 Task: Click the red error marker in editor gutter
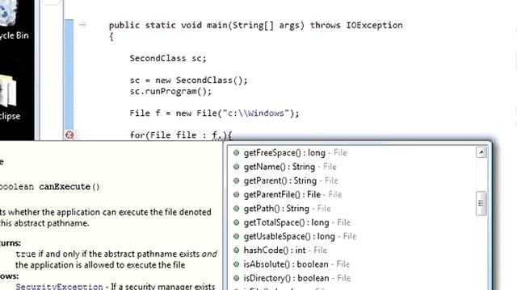pos(69,135)
